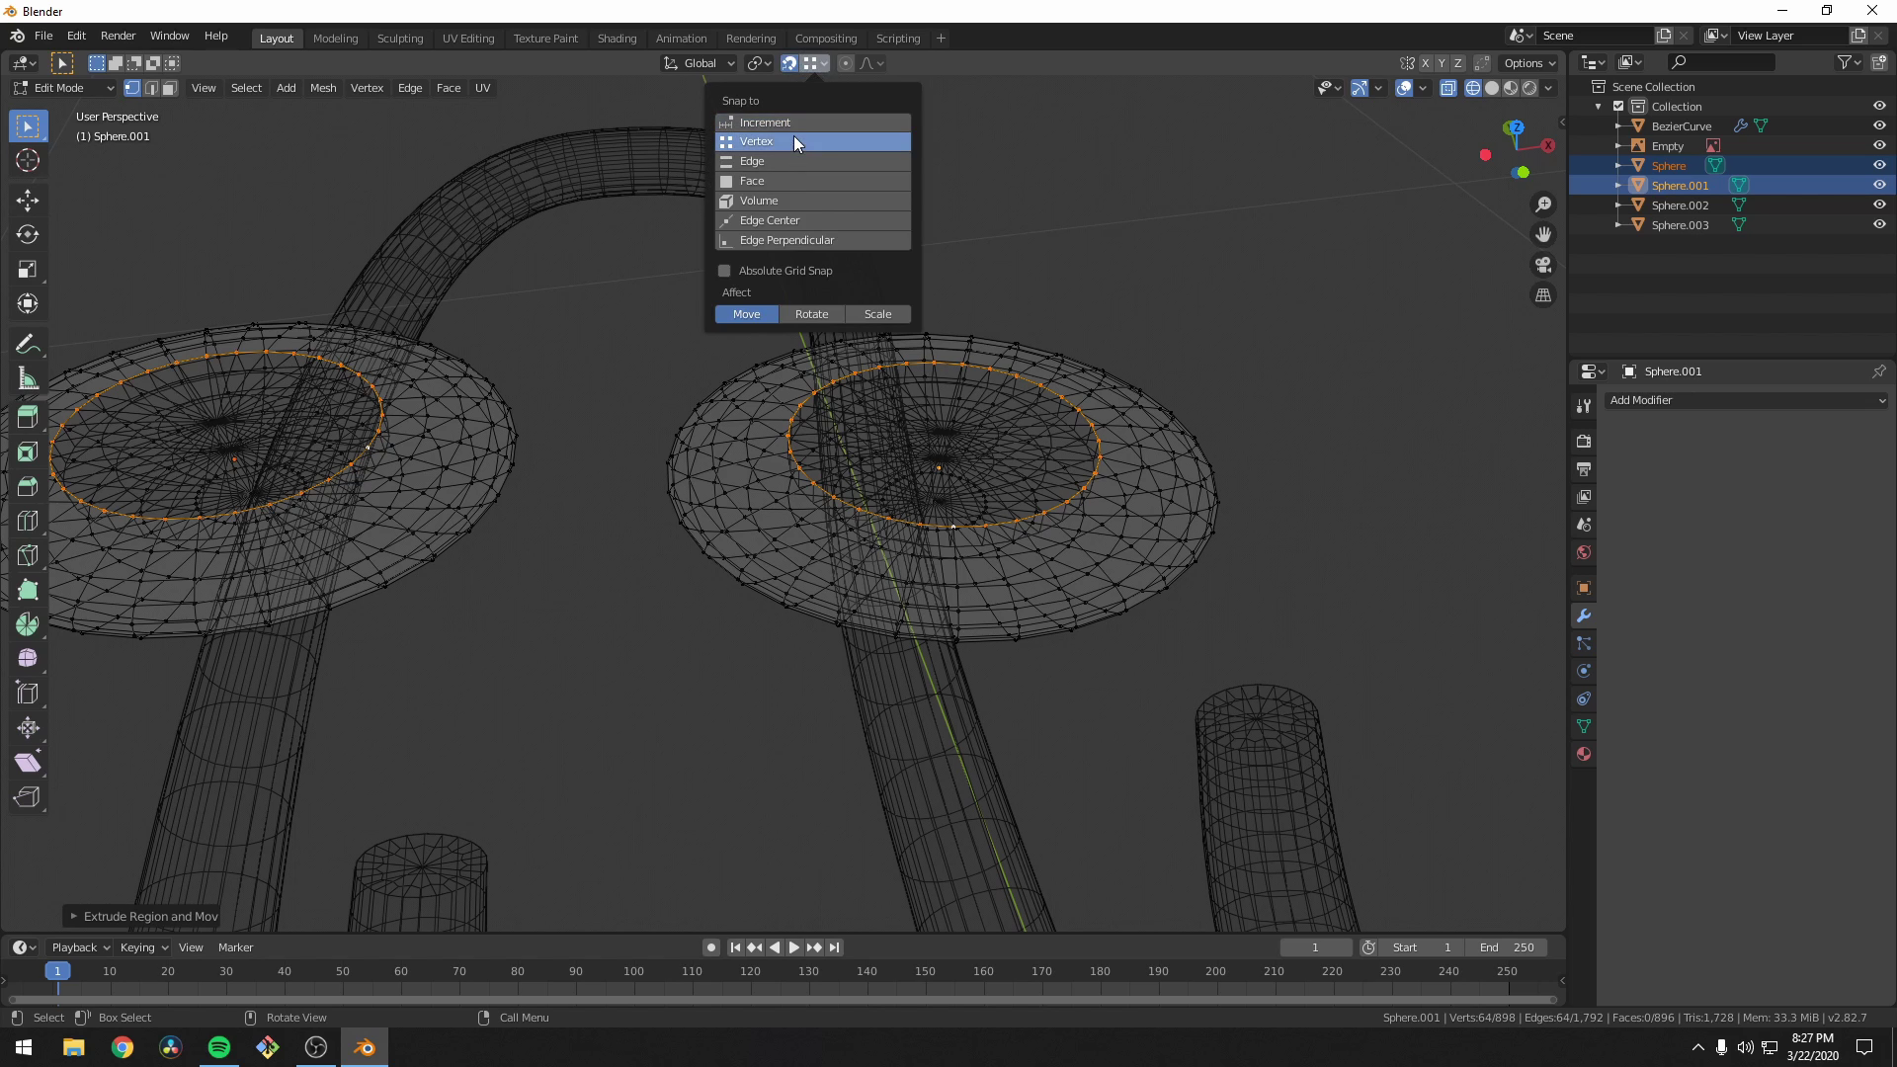Image resolution: width=1897 pixels, height=1067 pixels.
Task: Play the animation forward
Action: [x=794, y=947]
